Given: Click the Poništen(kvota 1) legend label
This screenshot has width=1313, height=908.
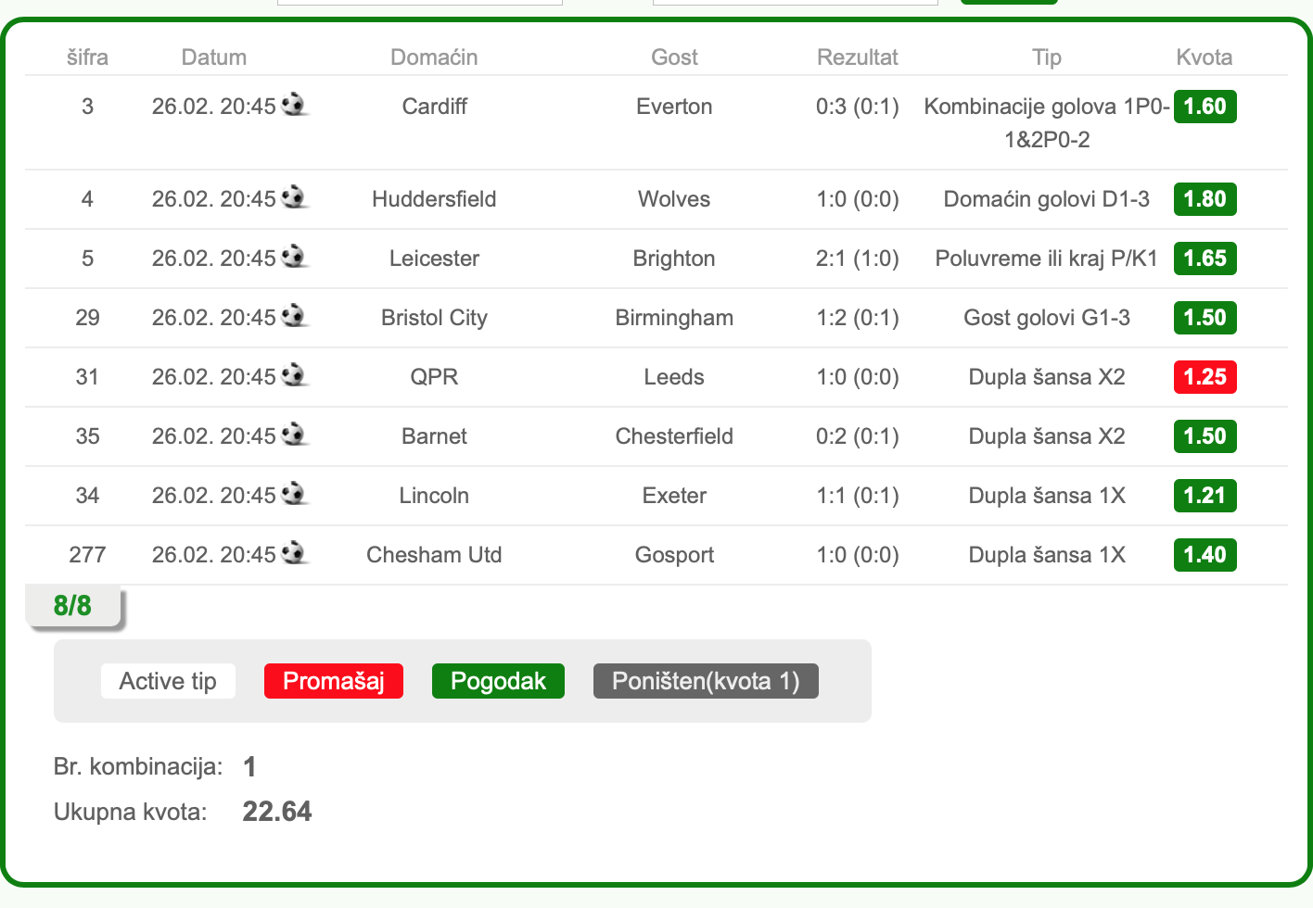Looking at the screenshot, I should click(x=706, y=681).
